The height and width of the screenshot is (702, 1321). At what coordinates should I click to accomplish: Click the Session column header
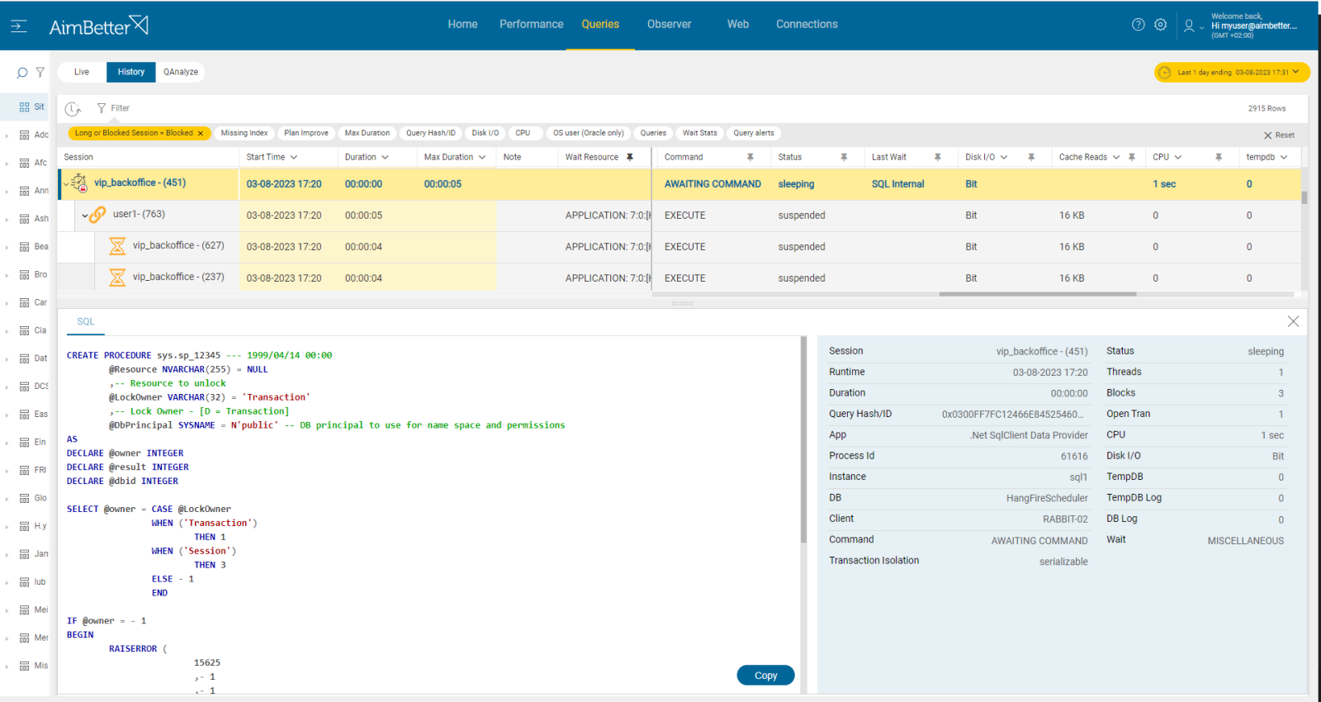tap(149, 157)
